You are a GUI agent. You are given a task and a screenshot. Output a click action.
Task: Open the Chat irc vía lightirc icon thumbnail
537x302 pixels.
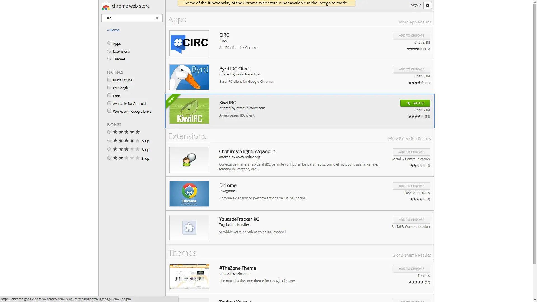189,160
